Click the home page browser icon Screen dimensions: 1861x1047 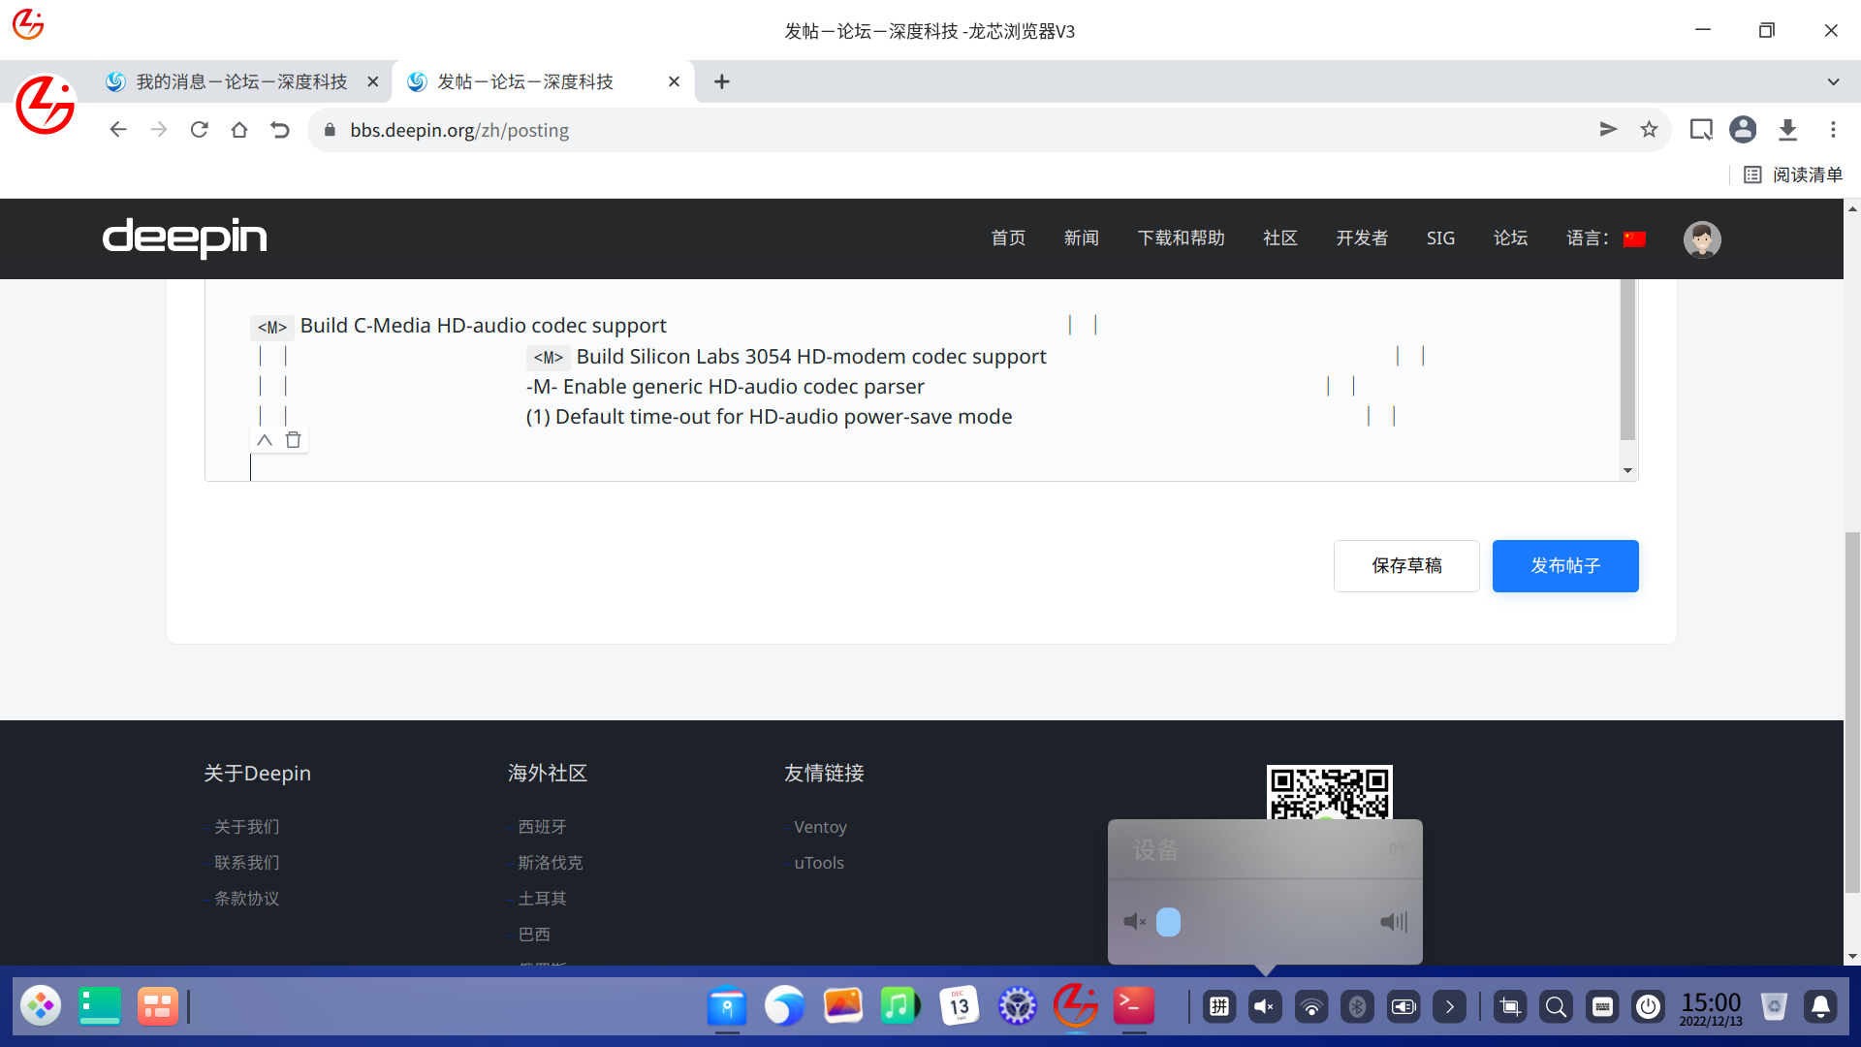click(x=239, y=130)
